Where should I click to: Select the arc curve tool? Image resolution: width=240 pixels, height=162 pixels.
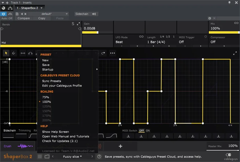coord(30,53)
